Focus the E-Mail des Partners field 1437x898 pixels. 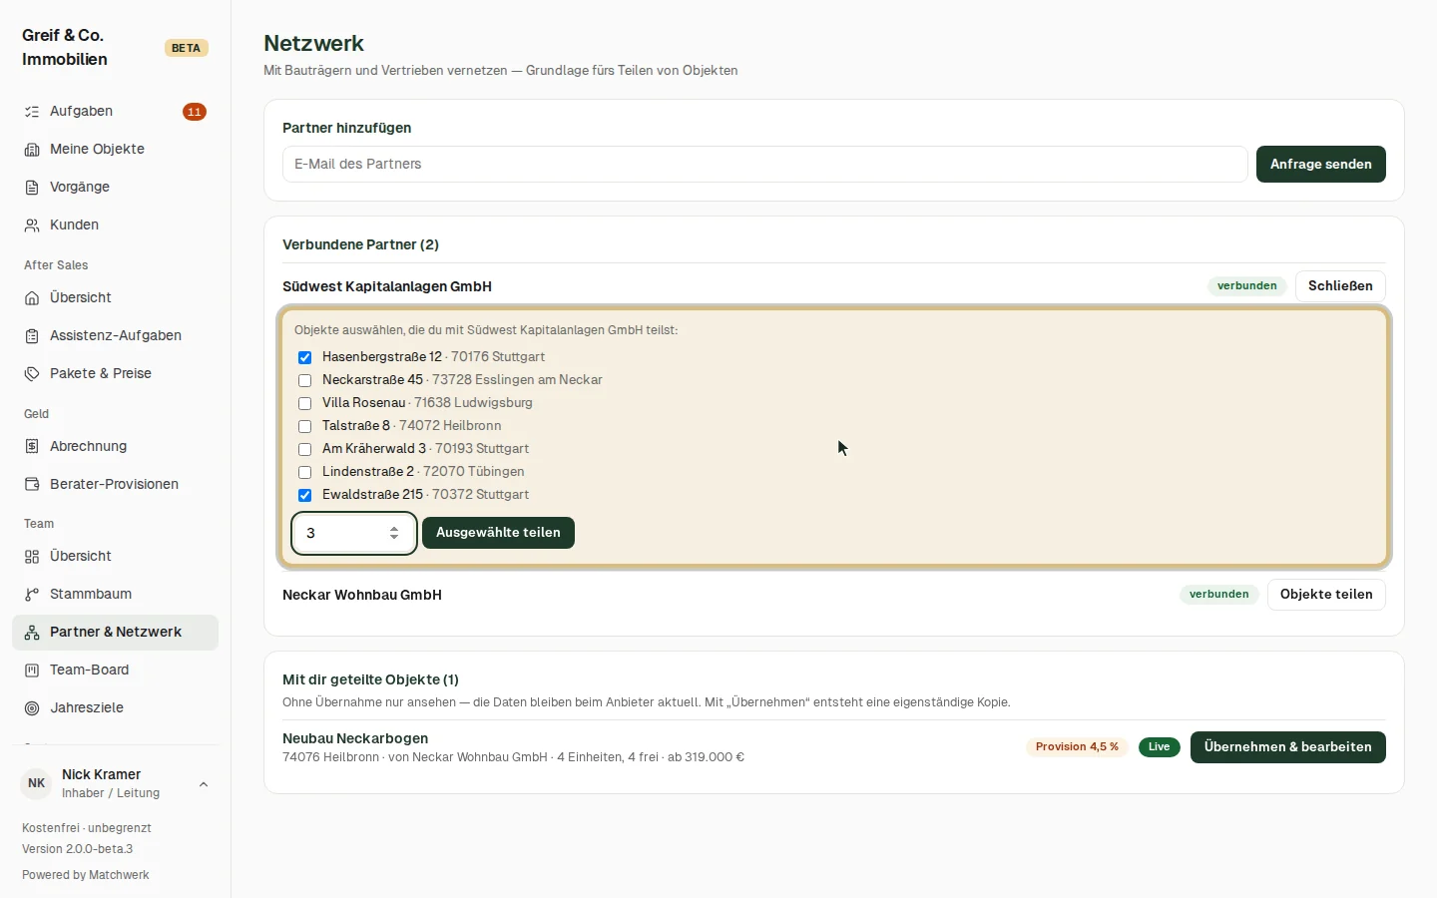[x=765, y=165]
